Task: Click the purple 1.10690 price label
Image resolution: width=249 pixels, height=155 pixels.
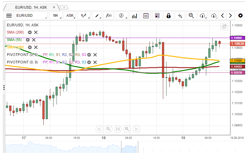Action: (x=237, y=38)
